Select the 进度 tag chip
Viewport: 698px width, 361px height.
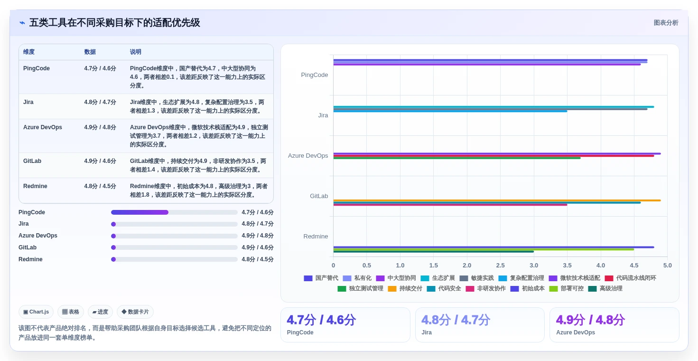[x=100, y=312]
